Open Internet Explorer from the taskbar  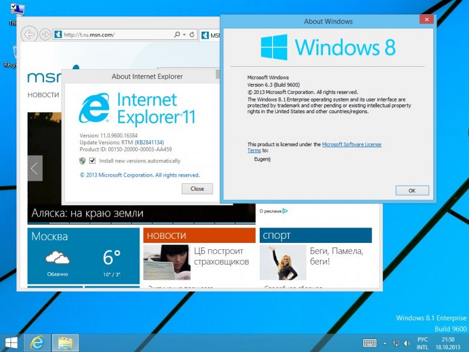(x=37, y=343)
